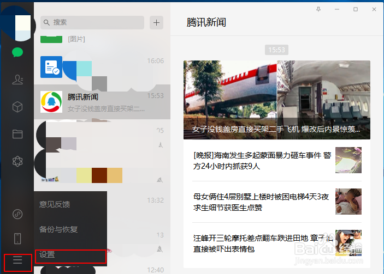384x274 pixels.
Task: Click thumbnail beside 海南 car-smashing article
Action: (348, 160)
